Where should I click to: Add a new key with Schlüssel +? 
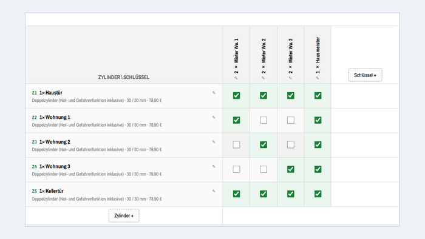click(x=365, y=75)
